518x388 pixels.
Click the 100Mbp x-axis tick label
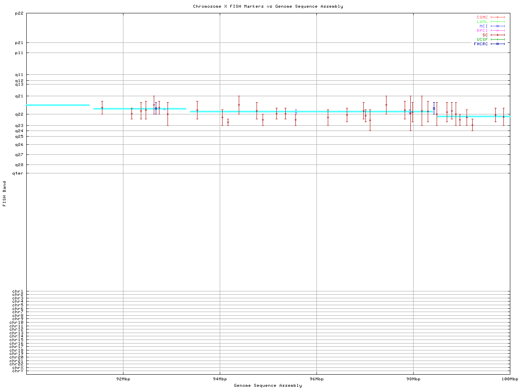pyautogui.click(x=510, y=379)
